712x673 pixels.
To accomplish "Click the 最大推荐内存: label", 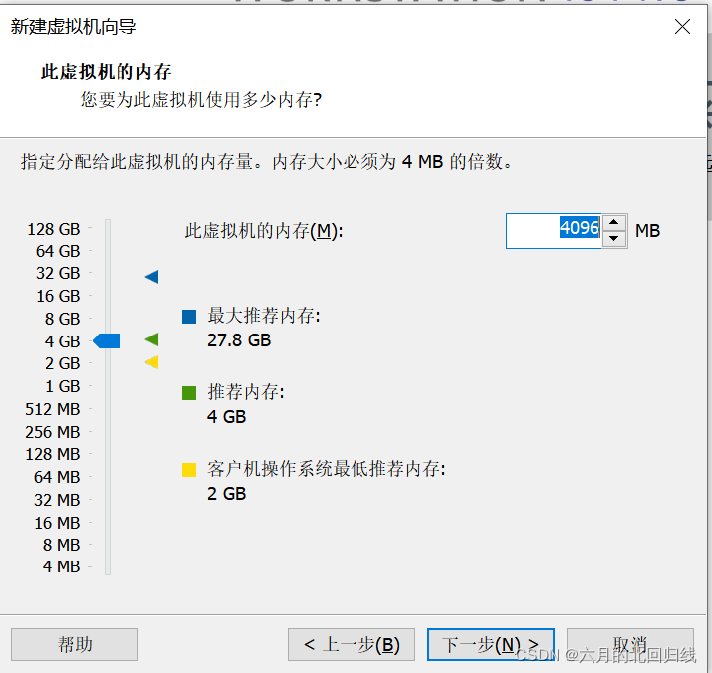I will point(264,316).
